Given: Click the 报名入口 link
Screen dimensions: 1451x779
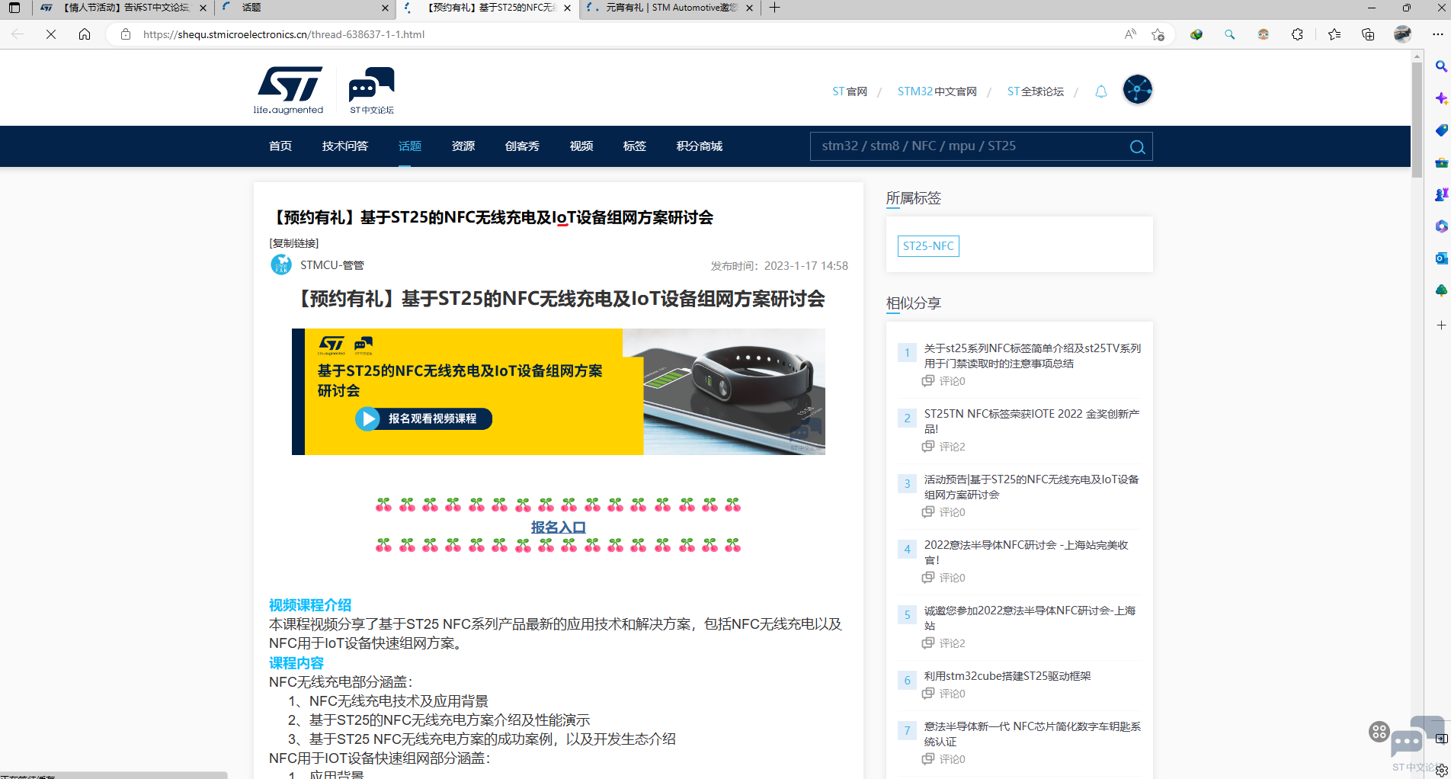Looking at the screenshot, I should [559, 527].
